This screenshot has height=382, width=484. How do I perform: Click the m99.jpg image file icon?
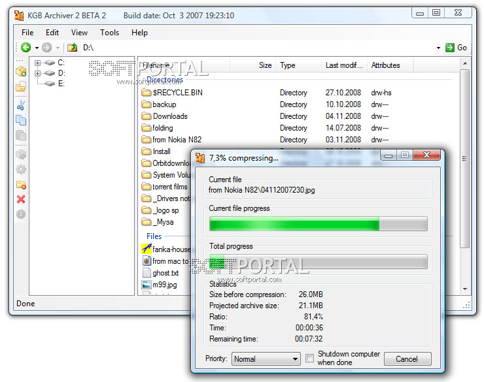point(147,284)
